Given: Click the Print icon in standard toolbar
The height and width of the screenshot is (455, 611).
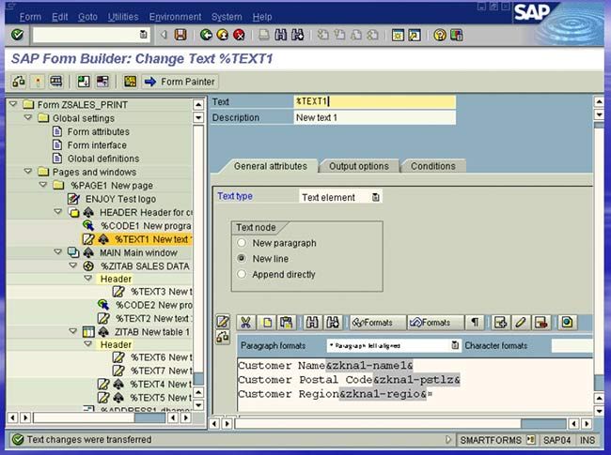Looking at the screenshot, I should (x=264, y=35).
